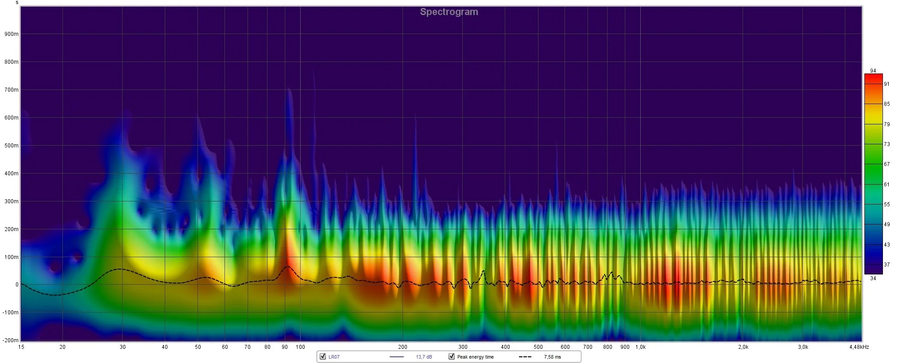Click the 79 mark on the colour scale
Screen dimensions: 898x363
point(886,124)
